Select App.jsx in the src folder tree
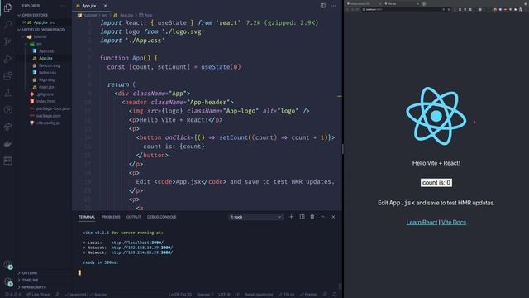 [x=45, y=58]
